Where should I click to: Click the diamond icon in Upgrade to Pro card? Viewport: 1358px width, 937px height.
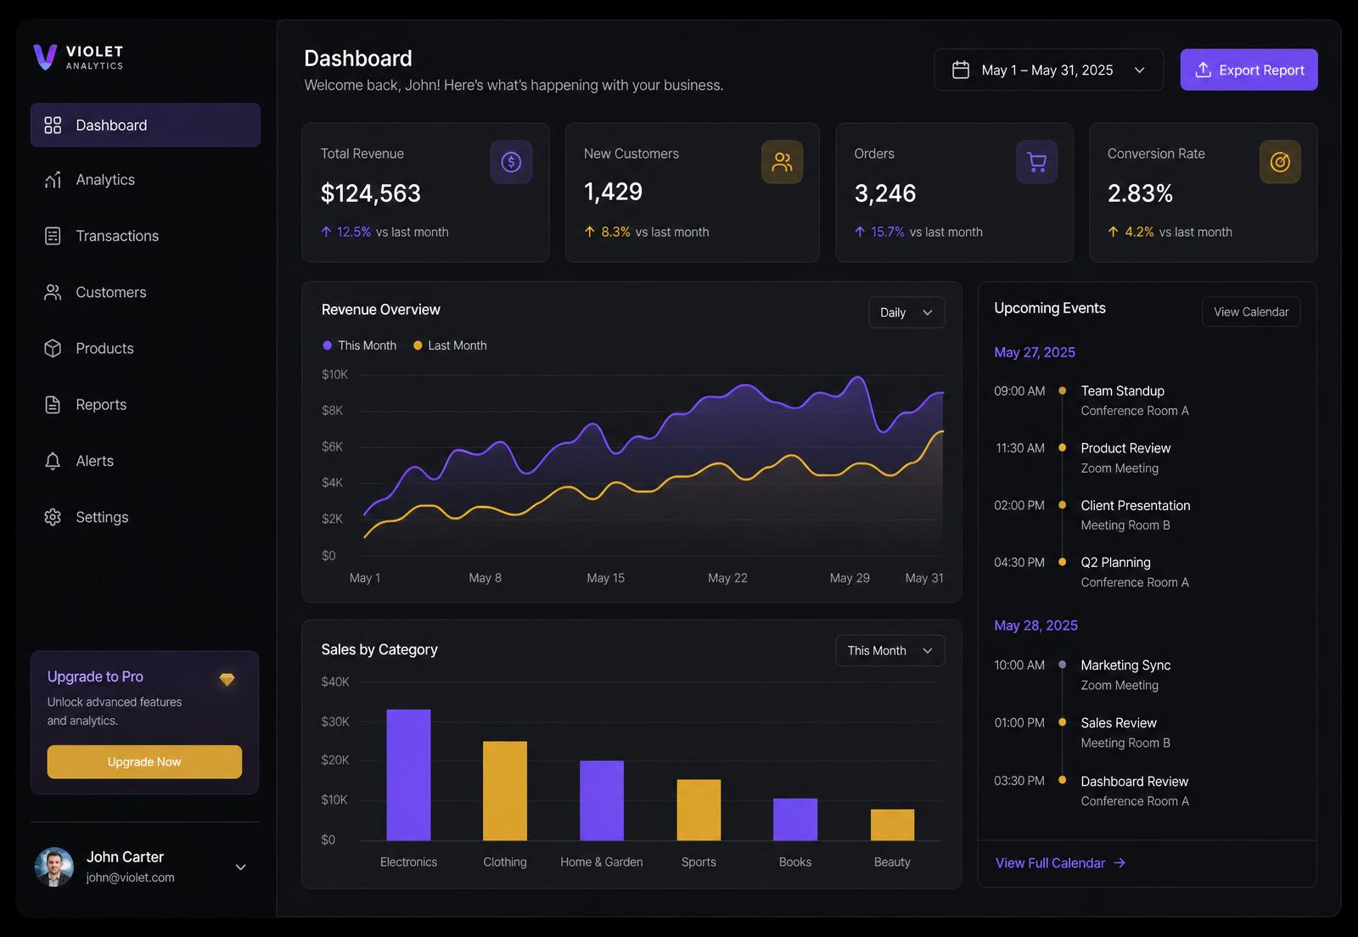(x=227, y=679)
